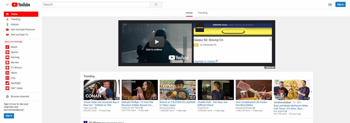Click the 'by Samsung US' advertiser text
The image size is (350, 123).
pyautogui.click(x=208, y=45)
